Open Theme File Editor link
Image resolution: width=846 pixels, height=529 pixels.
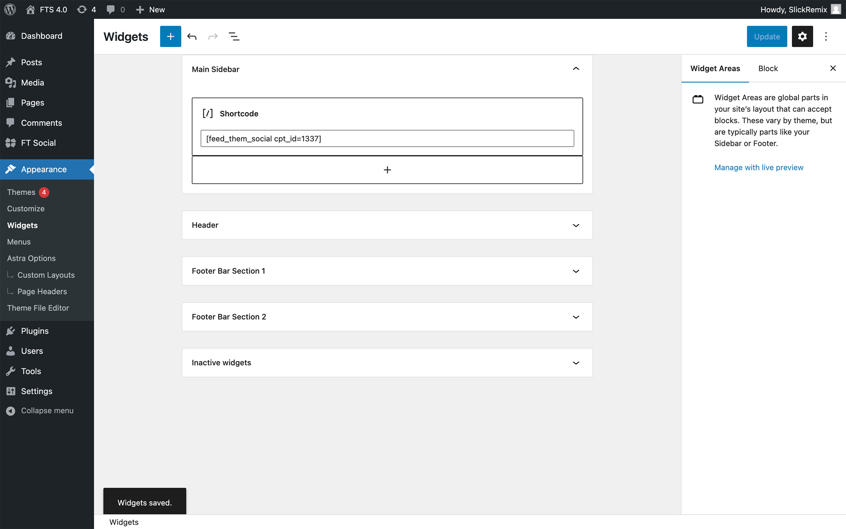38,308
